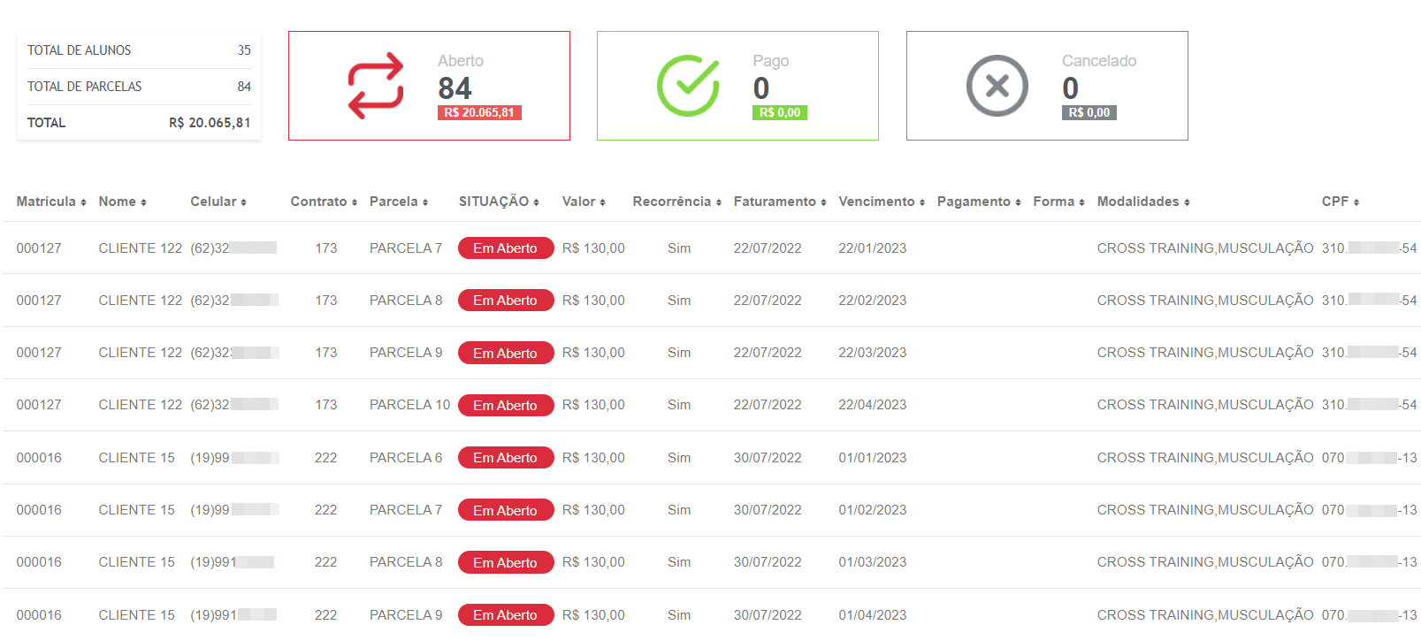Click Em Aberto badge for CLIENTE 122 PARCELA 8
This screenshot has height=640, width=1421.
coord(506,301)
